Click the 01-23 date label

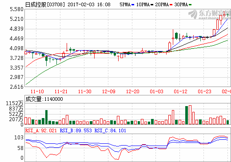[x=204, y=91]
